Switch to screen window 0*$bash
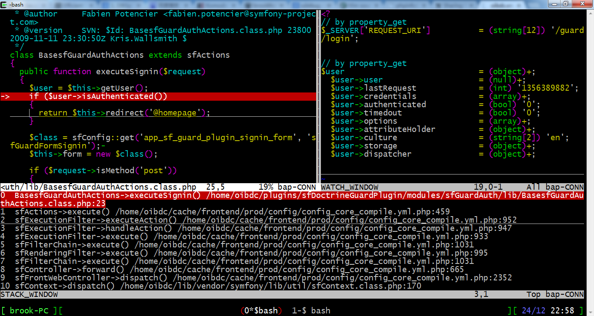 (261, 311)
